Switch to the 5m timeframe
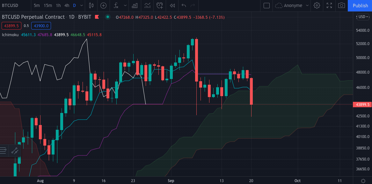This screenshot has width=372, height=184. click(x=36, y=5)
